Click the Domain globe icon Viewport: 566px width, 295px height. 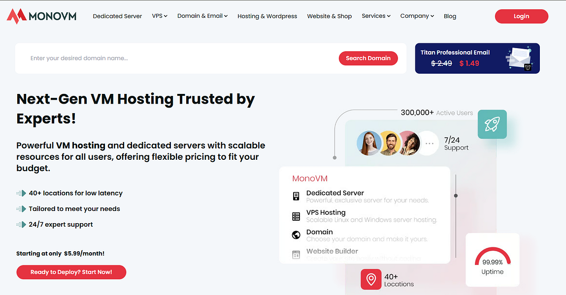coord(296,235)
